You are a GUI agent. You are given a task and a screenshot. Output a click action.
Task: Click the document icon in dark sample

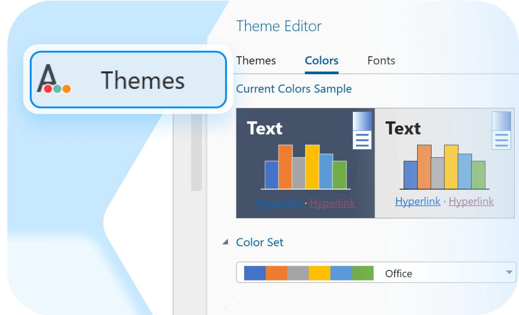click(362, 130)
